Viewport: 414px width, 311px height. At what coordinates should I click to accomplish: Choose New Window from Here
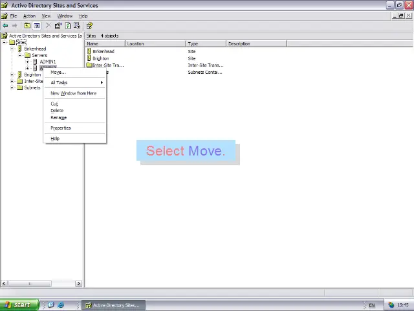(75, 93)
